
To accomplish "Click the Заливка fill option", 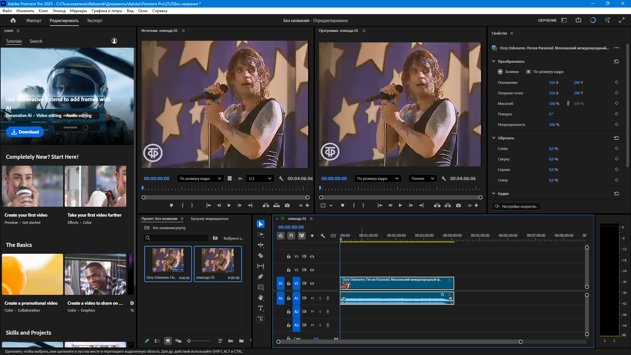I will (x=508, y=72).
